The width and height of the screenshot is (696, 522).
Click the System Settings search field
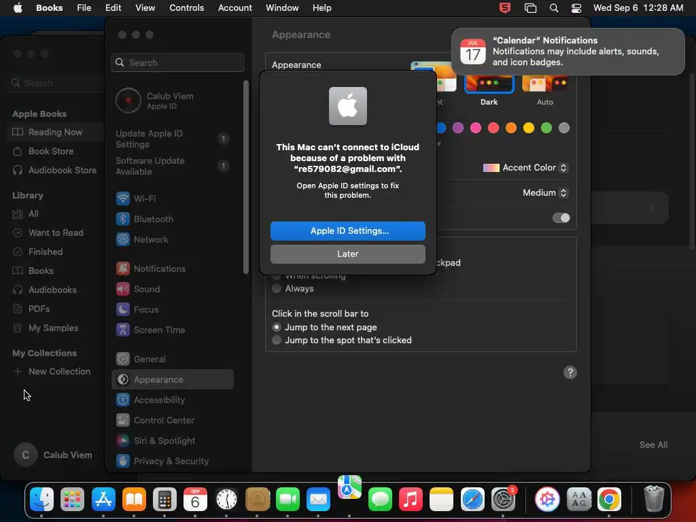click(177, 63)
